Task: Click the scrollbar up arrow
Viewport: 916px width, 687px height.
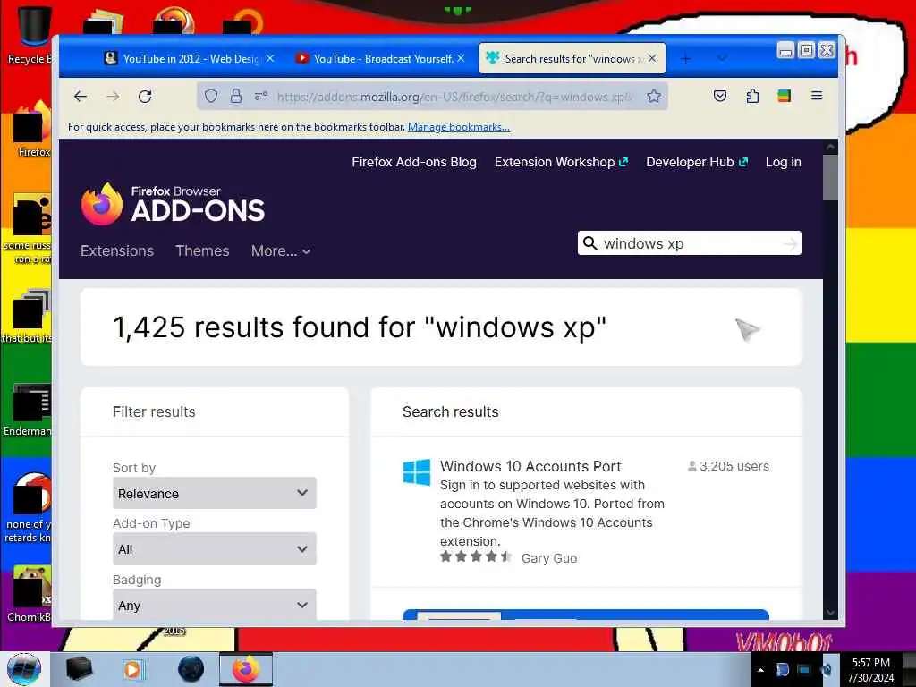Action: click(x=830, y=147)
